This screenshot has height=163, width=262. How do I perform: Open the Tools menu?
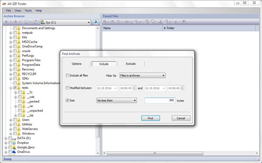28,10
